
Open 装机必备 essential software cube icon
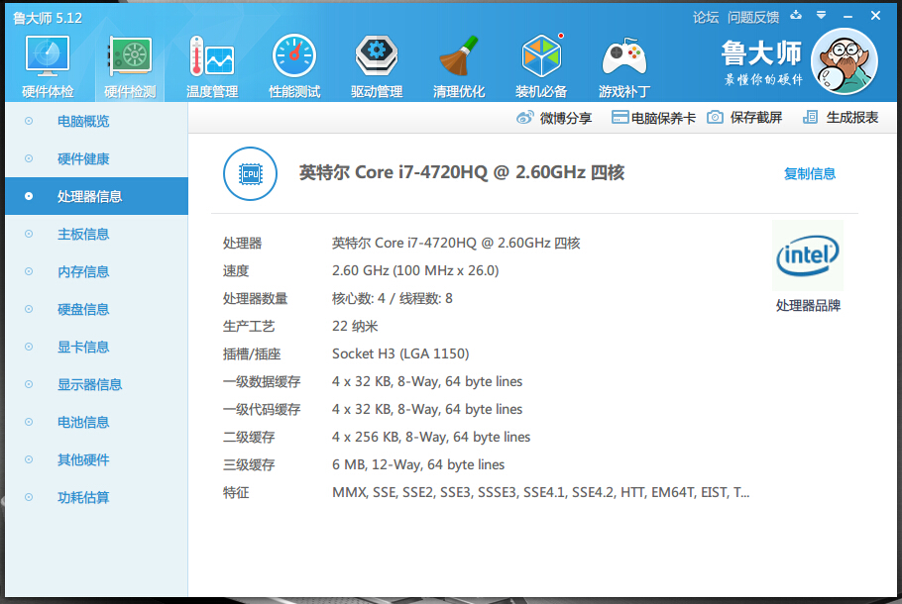541,56
